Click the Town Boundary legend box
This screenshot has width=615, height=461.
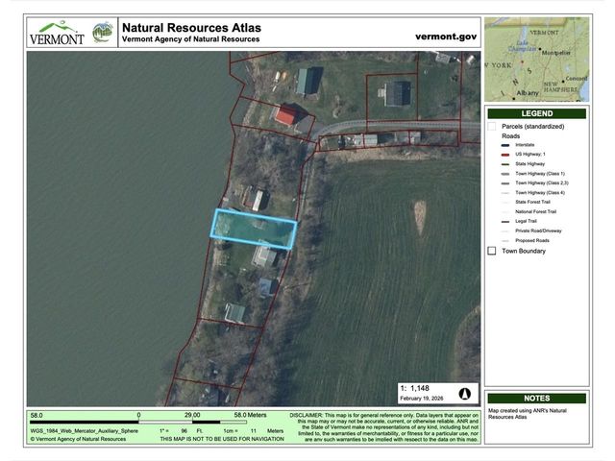coord(492,251)
